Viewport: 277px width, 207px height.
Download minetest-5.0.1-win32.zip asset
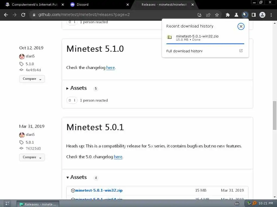[99, 191]
